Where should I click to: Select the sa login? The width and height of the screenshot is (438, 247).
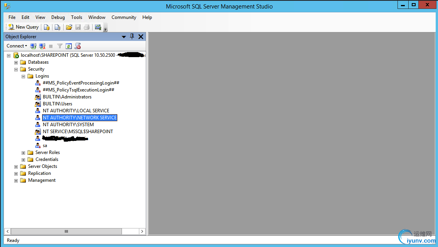coord(45,145)
